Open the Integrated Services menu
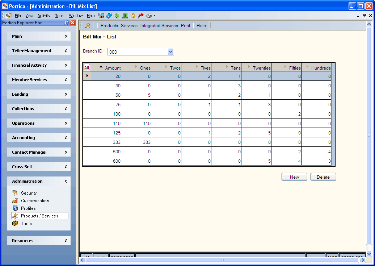 tap(159, 26)
